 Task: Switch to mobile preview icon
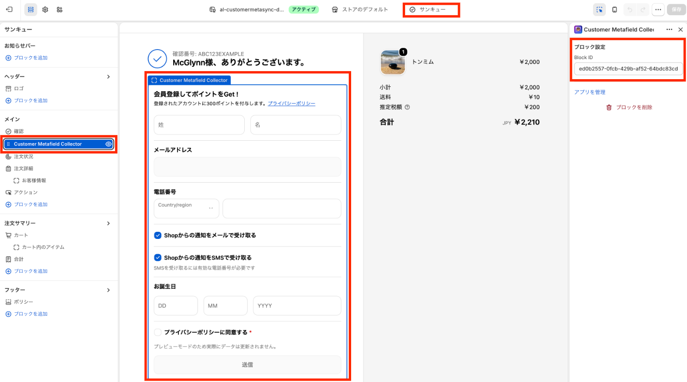[614, 10]
